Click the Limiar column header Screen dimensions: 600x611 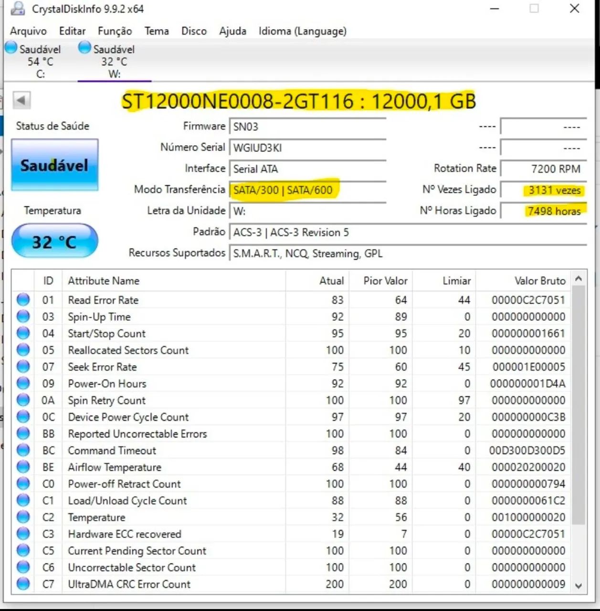444,281
